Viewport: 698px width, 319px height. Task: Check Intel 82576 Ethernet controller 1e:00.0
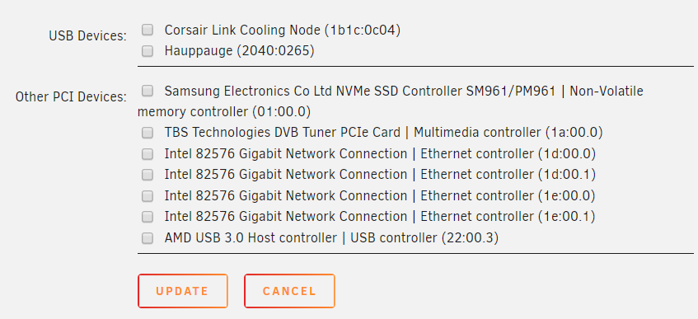148,196
